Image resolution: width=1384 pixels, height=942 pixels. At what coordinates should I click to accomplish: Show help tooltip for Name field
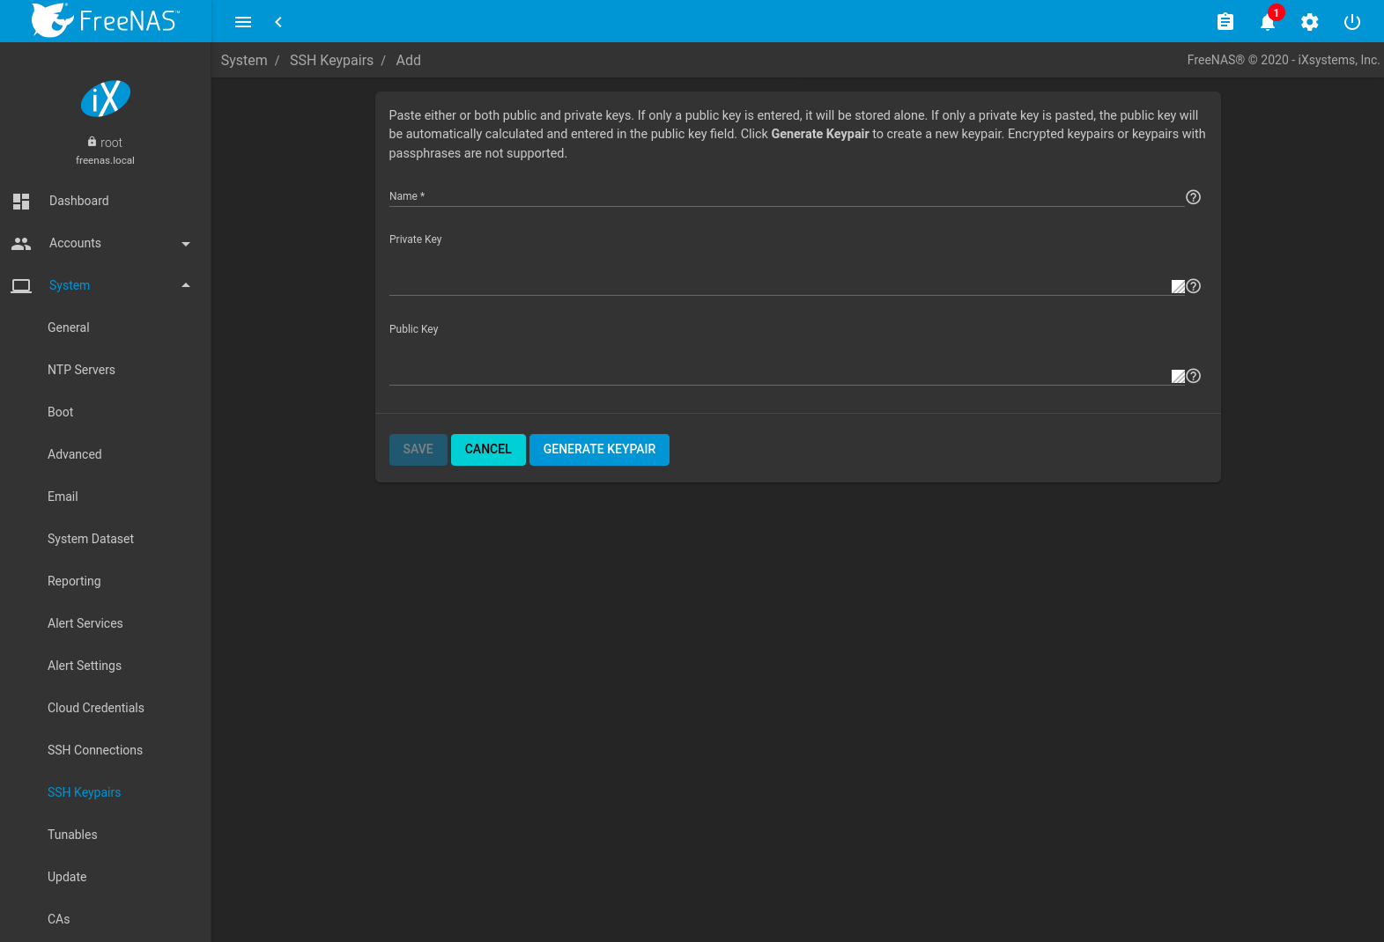1193,197
